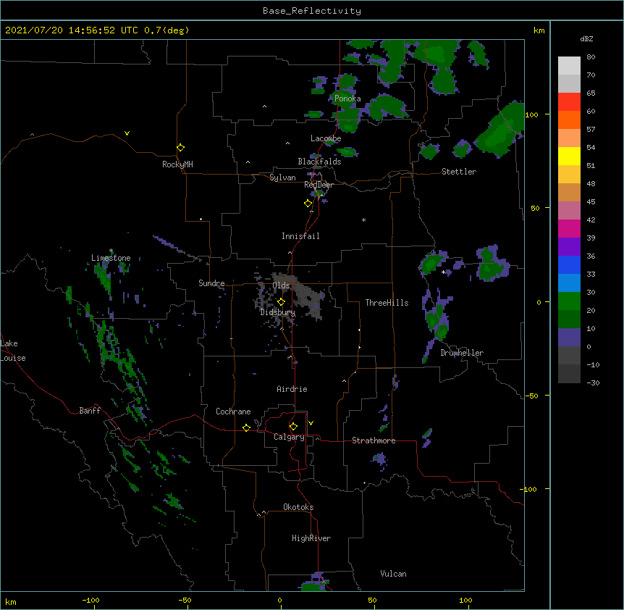Click the Limestone label on the map
This screenshot has height=610, width=624.
point(111,258)
